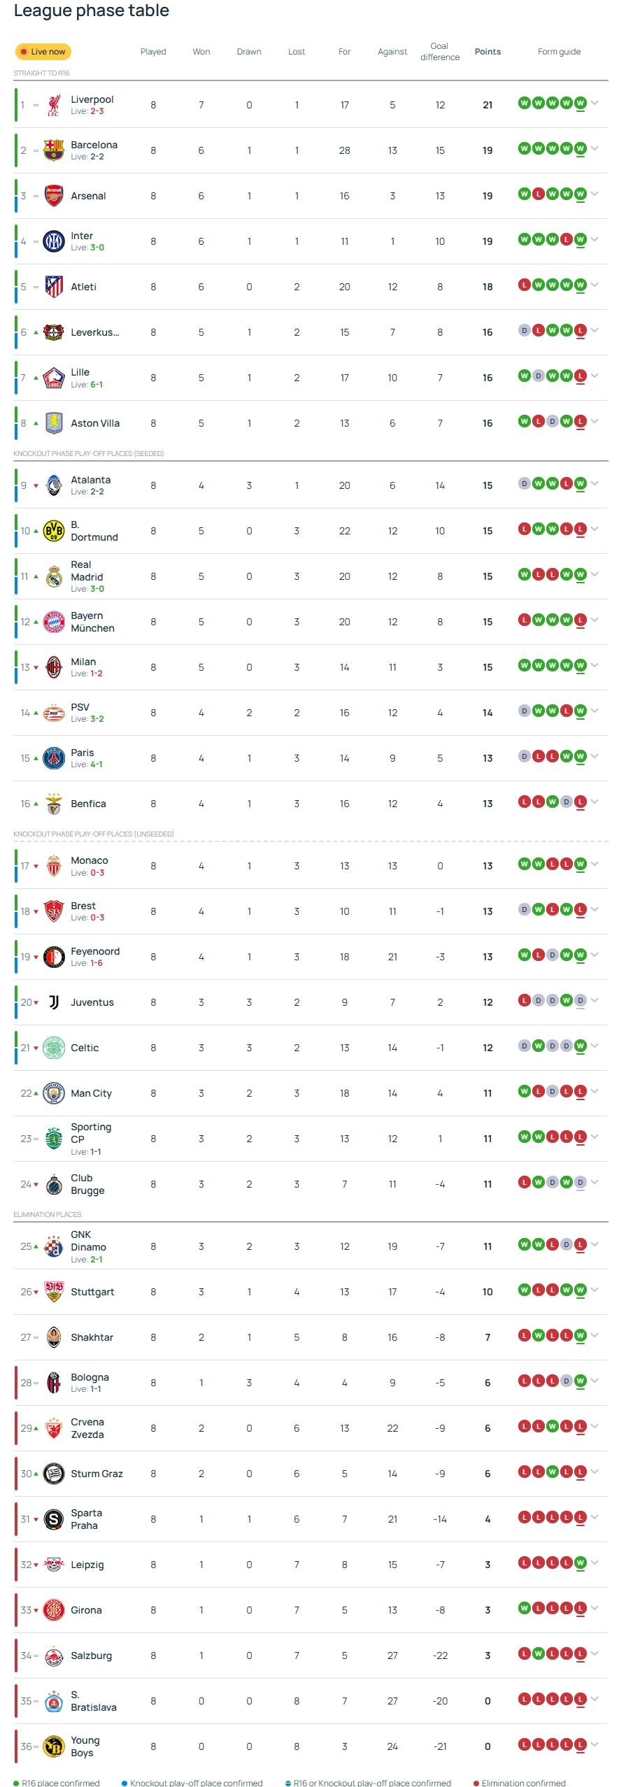Click the B. Dortmund crest icon
Screen dimensions: 619x1787
[54, 531]
